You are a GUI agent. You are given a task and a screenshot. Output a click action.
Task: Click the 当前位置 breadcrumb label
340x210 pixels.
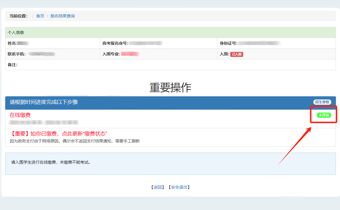[x=18, y=16]
